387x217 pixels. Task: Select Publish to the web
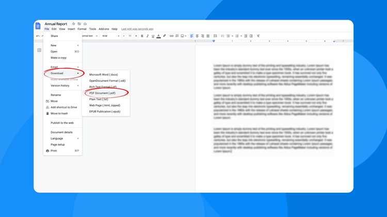[62, 123]
